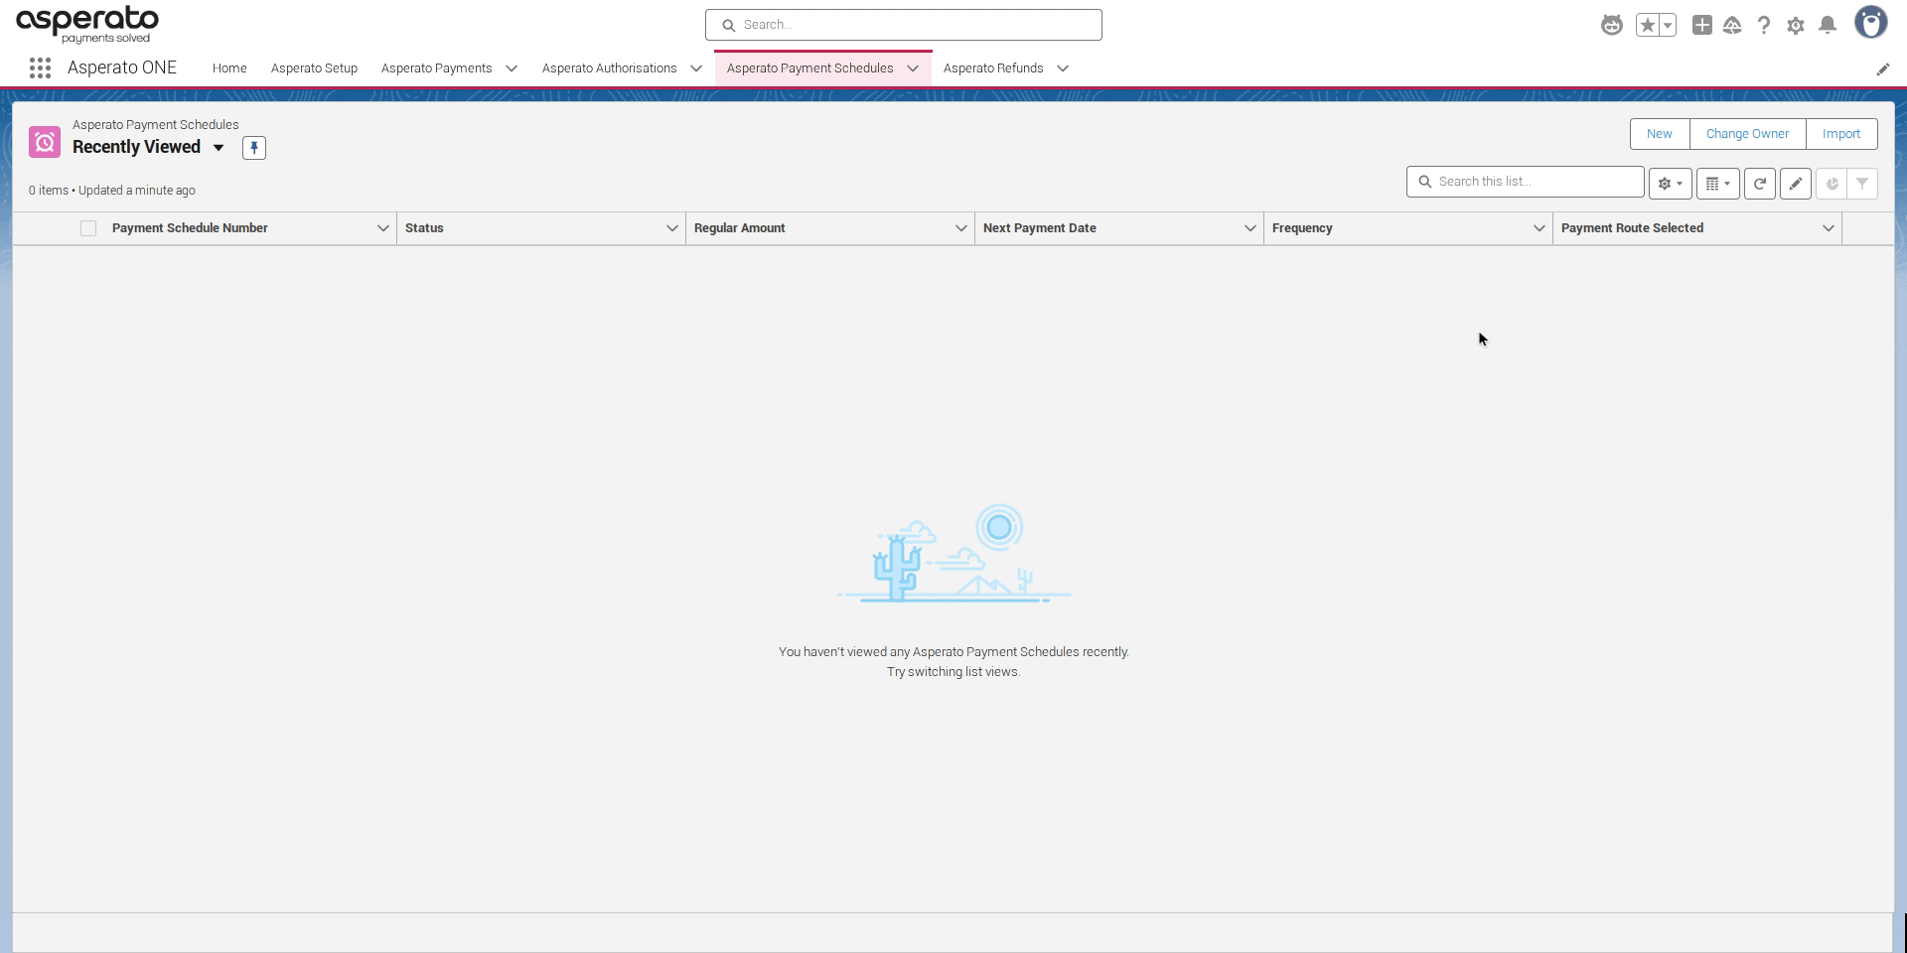Sort by Payment Route Selected header
Image resolution: width=1907 pixels, height=953 pixels.
(1632, 228)
